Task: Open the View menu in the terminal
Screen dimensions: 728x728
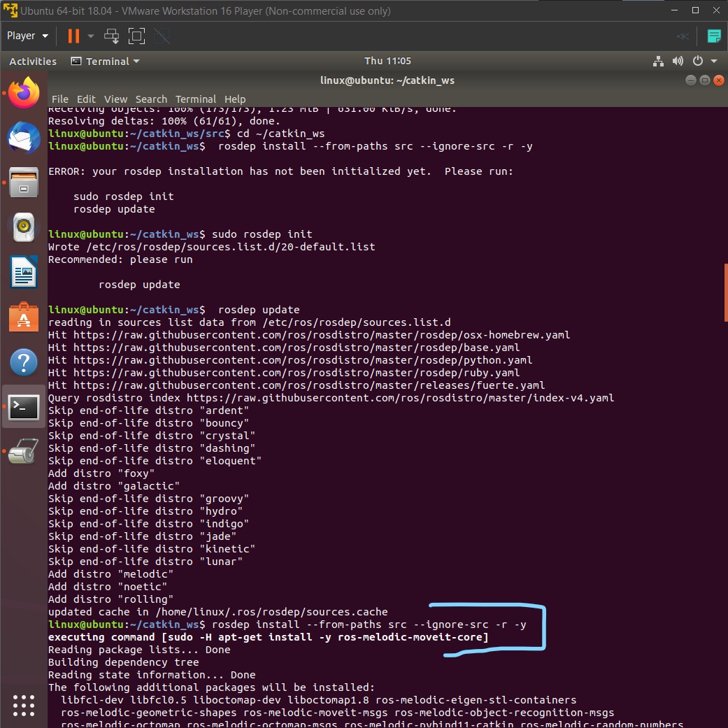Action: [x=115, y=99]
